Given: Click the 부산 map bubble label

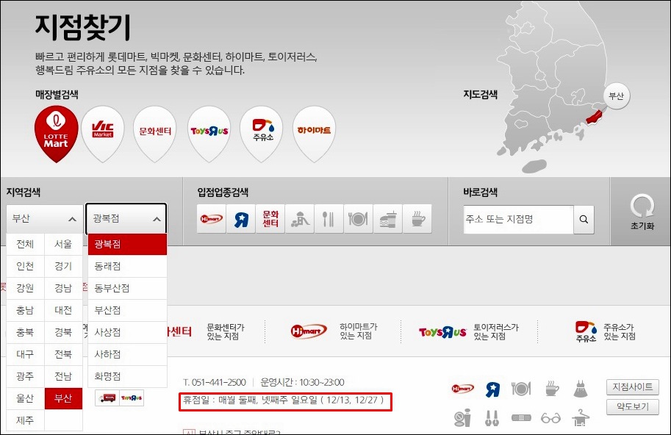Looking at the screenshot, I should 616,96.
